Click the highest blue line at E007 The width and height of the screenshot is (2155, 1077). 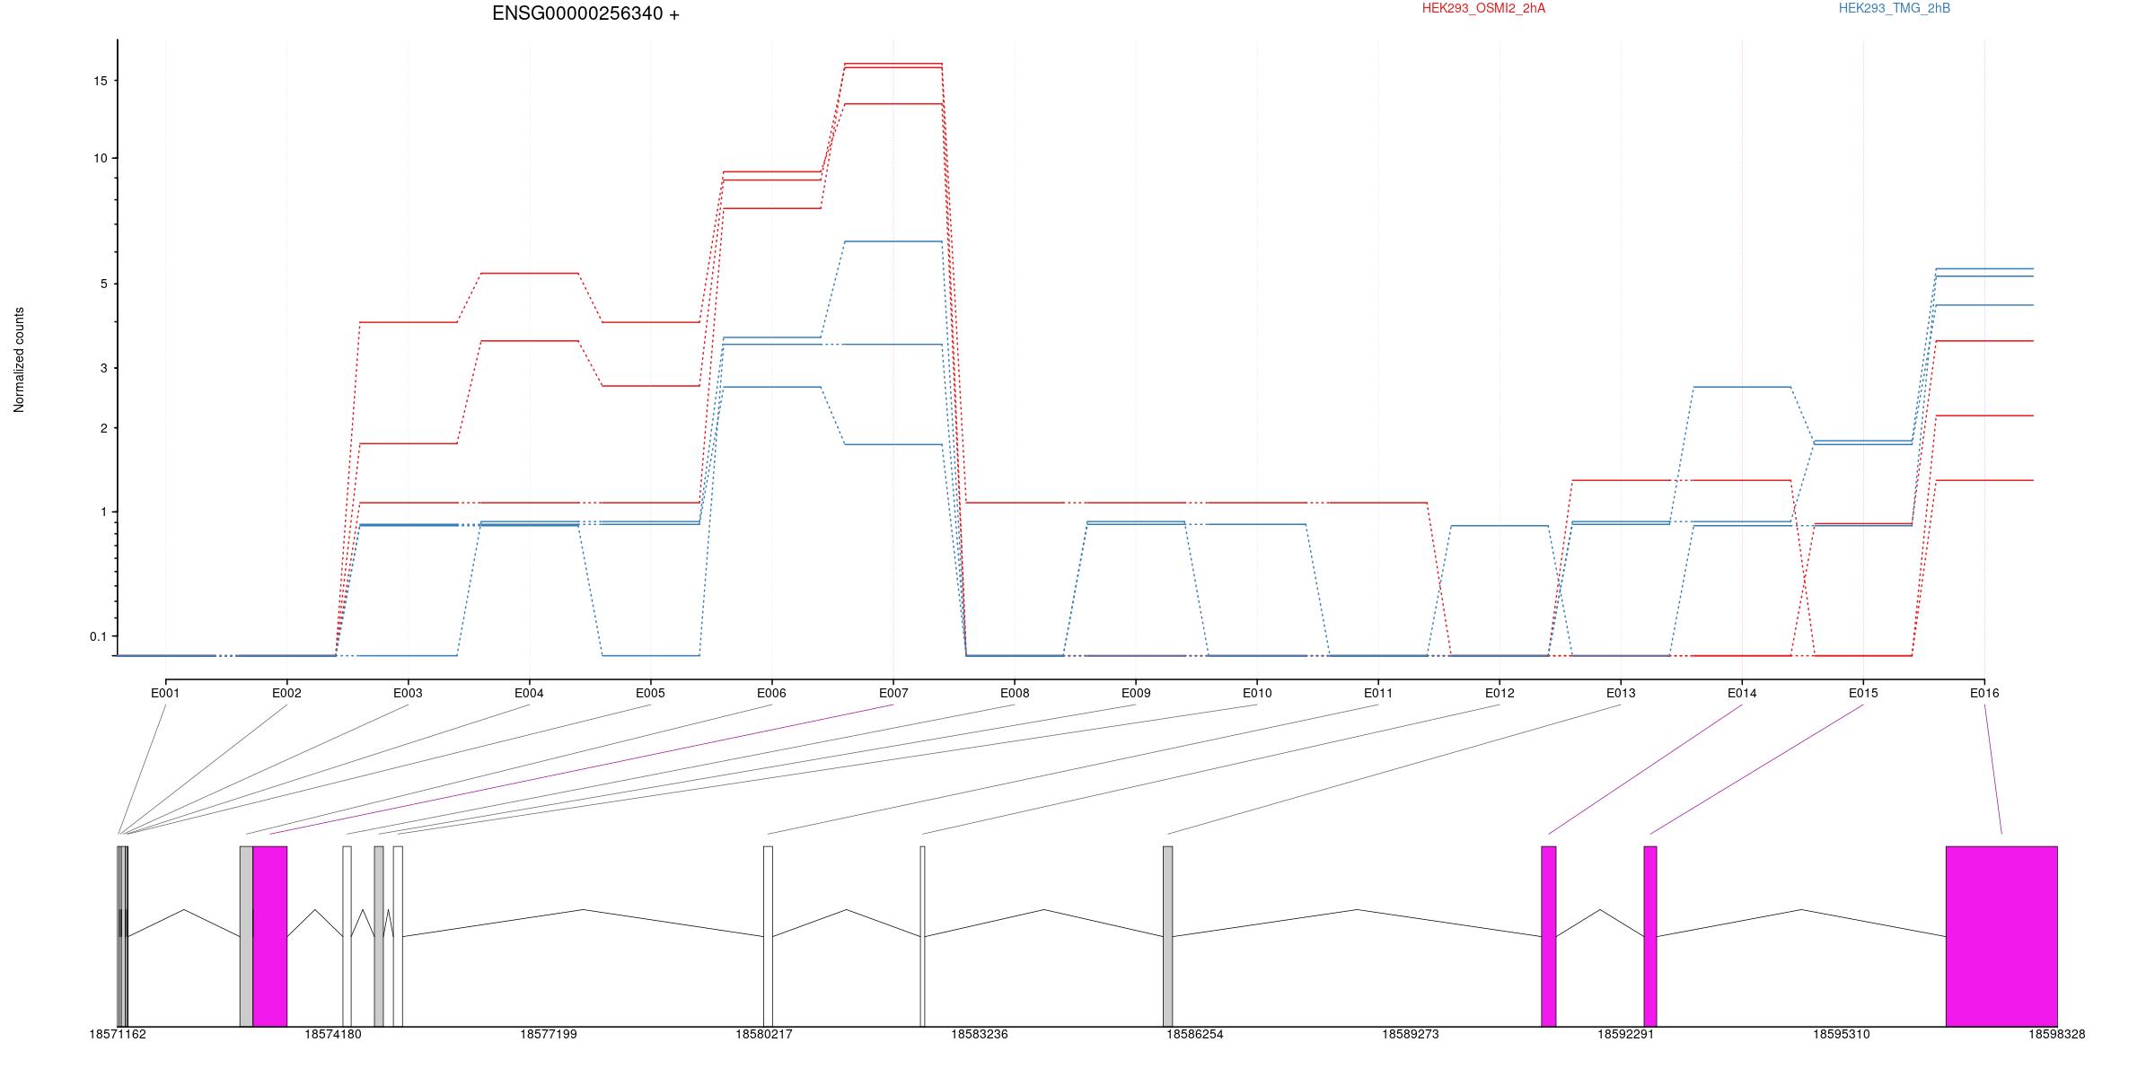893,241
